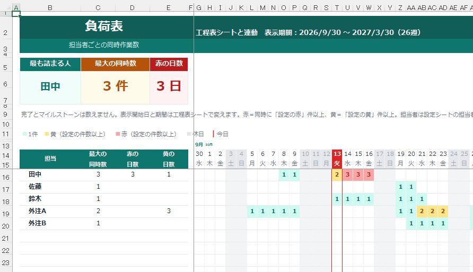This screenshot has height=272, width=473.
Task: Click 田中 yellow days value 1
Action: [169, 174]
